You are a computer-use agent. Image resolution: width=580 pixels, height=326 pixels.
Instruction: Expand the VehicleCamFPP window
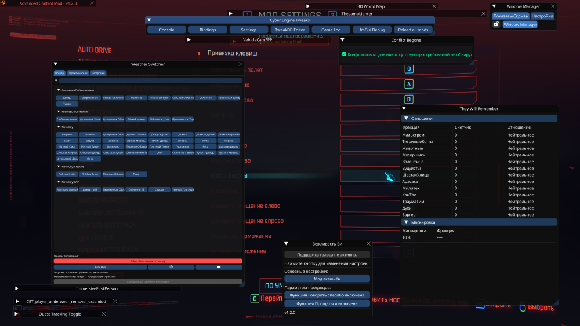coord(188,39)
